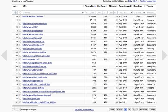Sort by DomCreated column sort icon

coord(132,6)
